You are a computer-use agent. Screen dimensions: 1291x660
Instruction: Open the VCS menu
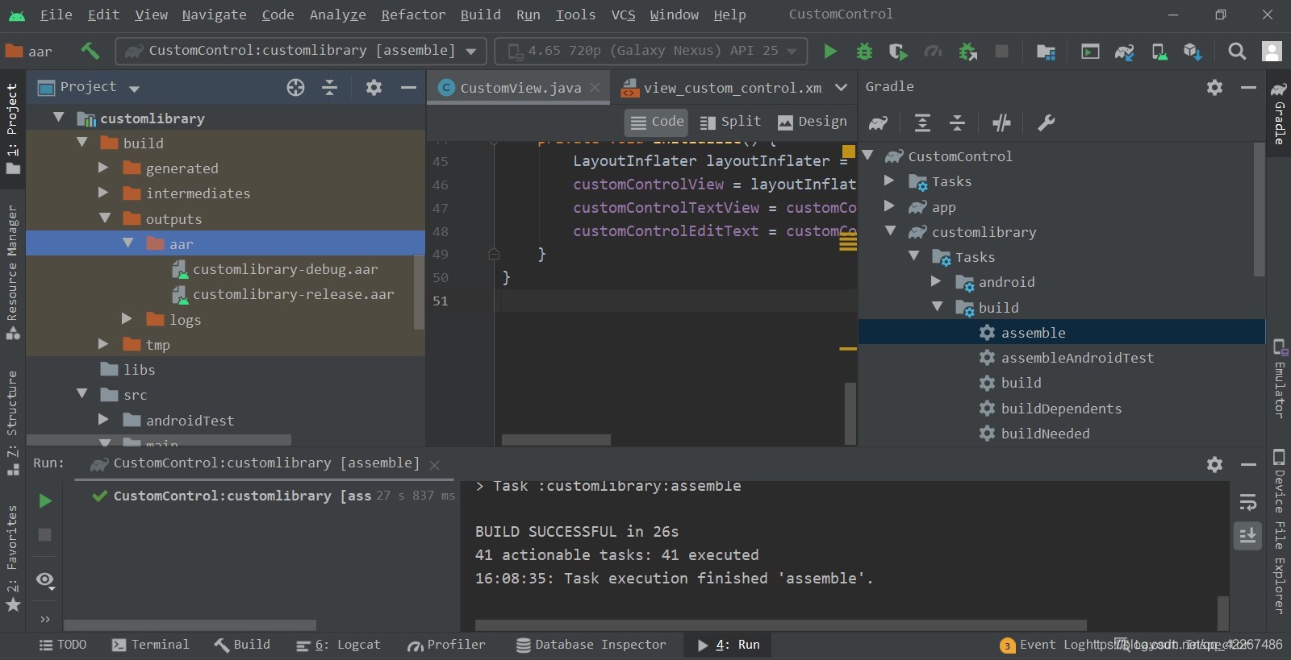tap(623, 15)
